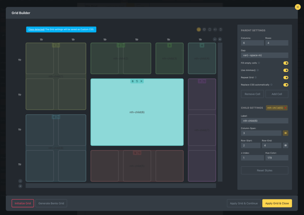Viewport: 304px width, 215px height.
Task: Edit the Hue Color value field
Action: tap(277, 158)
